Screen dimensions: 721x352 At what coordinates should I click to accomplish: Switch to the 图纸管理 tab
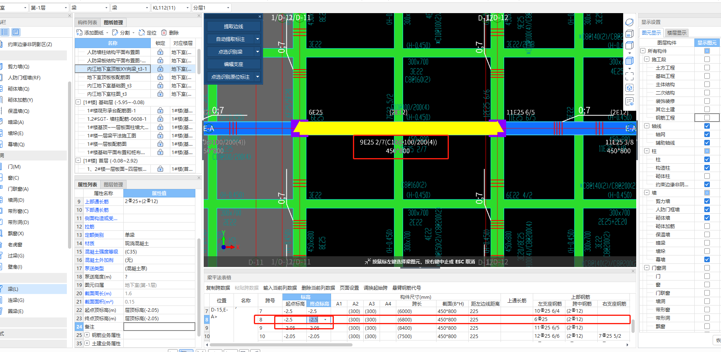point(113,22)
